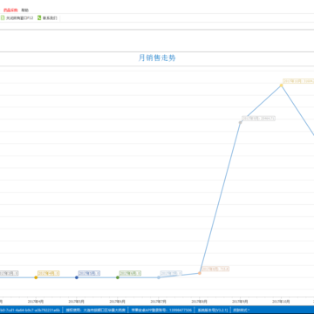Open the red 药品采购 menu
The height and width of the screenshot is (314, 314).
coord(10,10)
